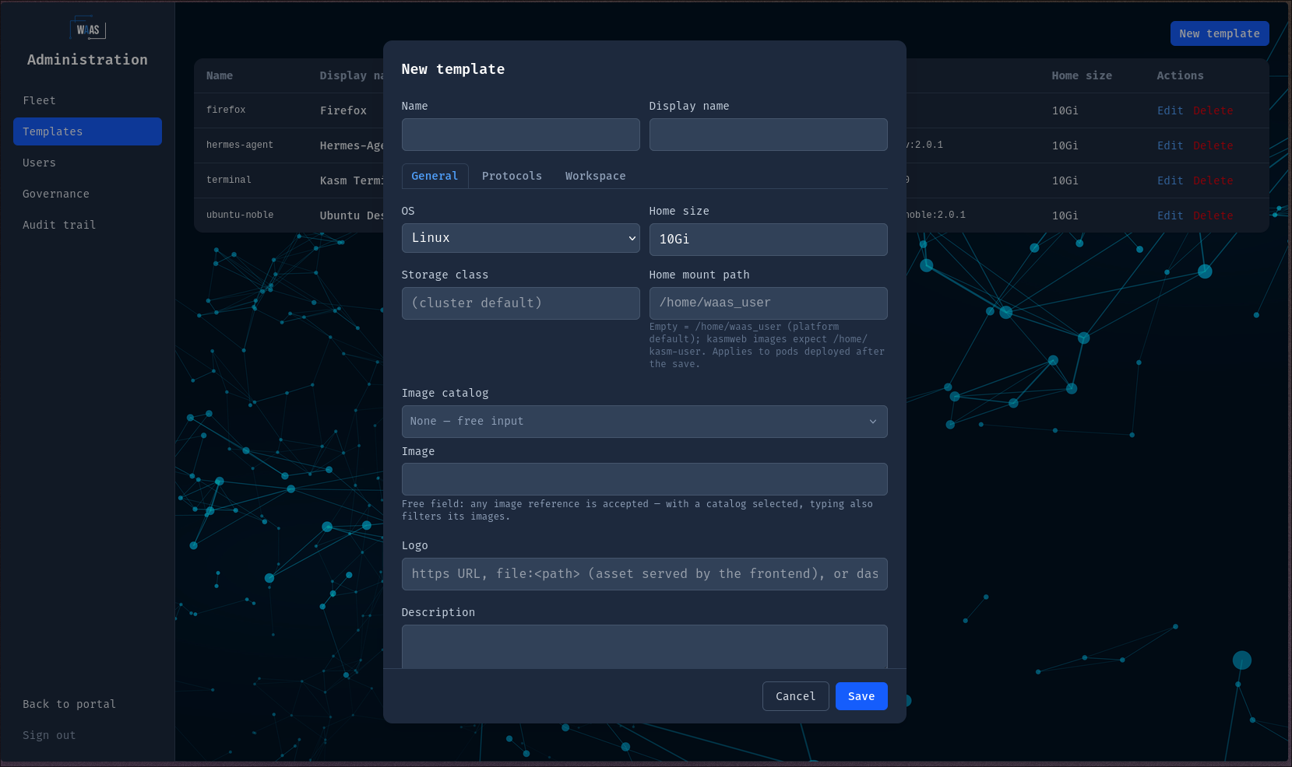The height and width of the screenshot is (767, 1292).
Task: Focus the Display name input field
Action: click(768, 135)
